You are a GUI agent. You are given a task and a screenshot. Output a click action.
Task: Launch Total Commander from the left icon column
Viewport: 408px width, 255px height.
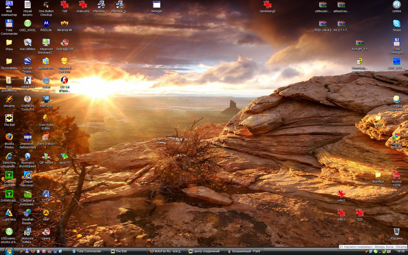(9, 27)
